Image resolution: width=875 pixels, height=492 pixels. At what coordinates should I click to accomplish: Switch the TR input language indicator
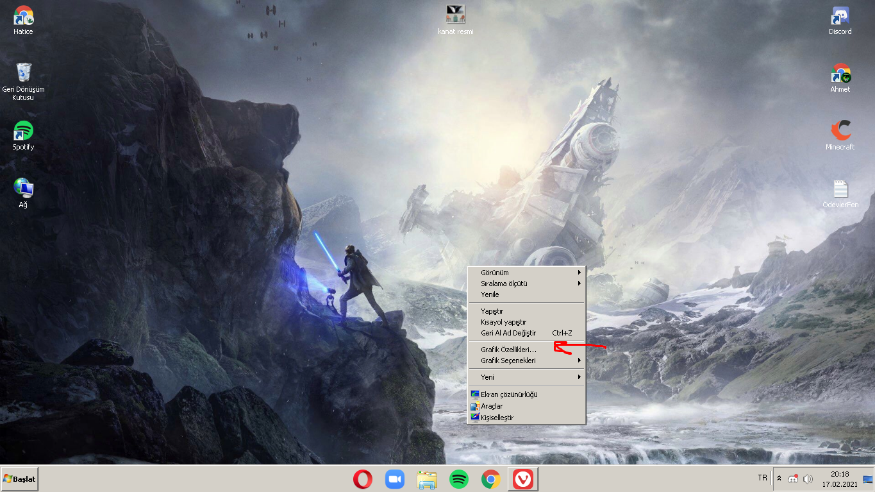762,478
